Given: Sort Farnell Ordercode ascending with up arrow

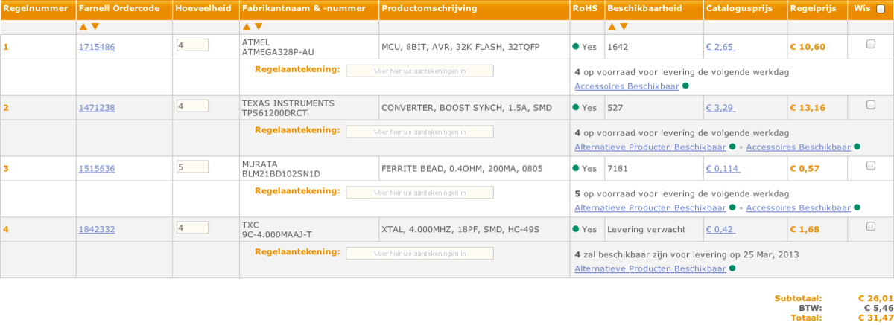Looking at the screenshot, I should 83,27.
